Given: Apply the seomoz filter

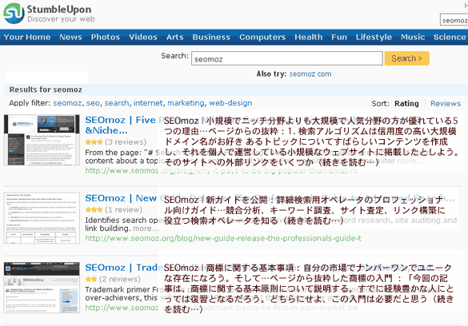Looking at the screenshot, I should coord(67,103).
